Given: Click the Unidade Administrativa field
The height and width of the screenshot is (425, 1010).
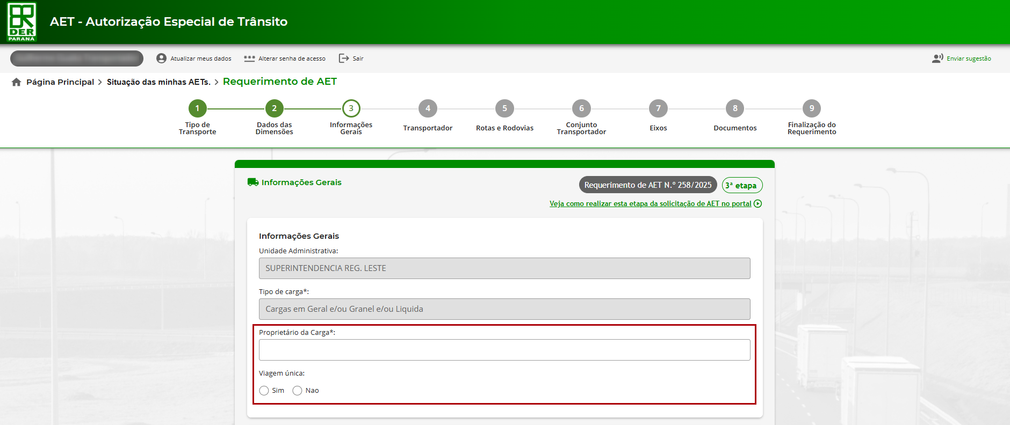Looking at the screenshot, I should tap(504, 268).
